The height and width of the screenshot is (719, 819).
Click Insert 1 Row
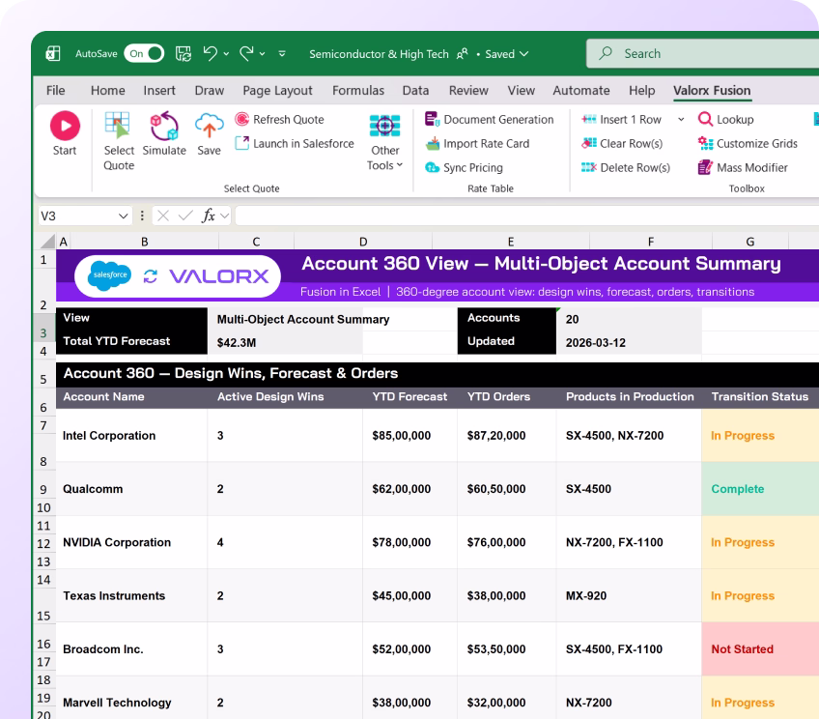point(622,119)
